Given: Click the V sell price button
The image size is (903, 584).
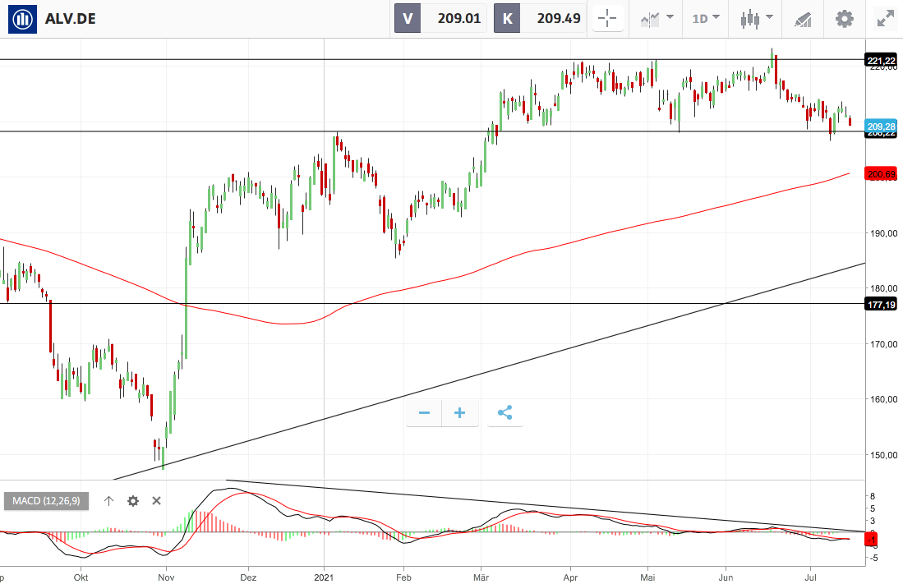Looking at the screenshot, I should 440,18.
